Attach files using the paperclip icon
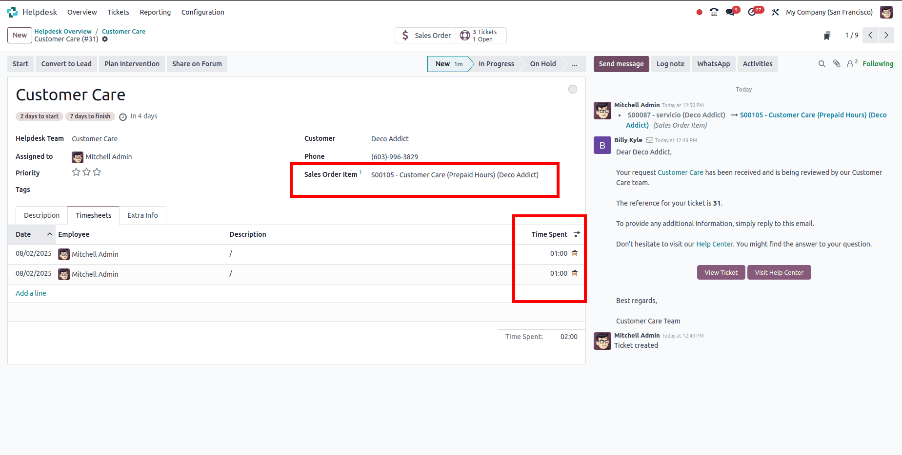Viewport: 902px width, 455px height. click(x=836, y=63)
